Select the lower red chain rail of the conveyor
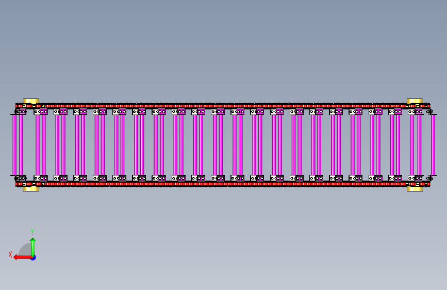Screen dimensions: 447x290 pos(223,184)
